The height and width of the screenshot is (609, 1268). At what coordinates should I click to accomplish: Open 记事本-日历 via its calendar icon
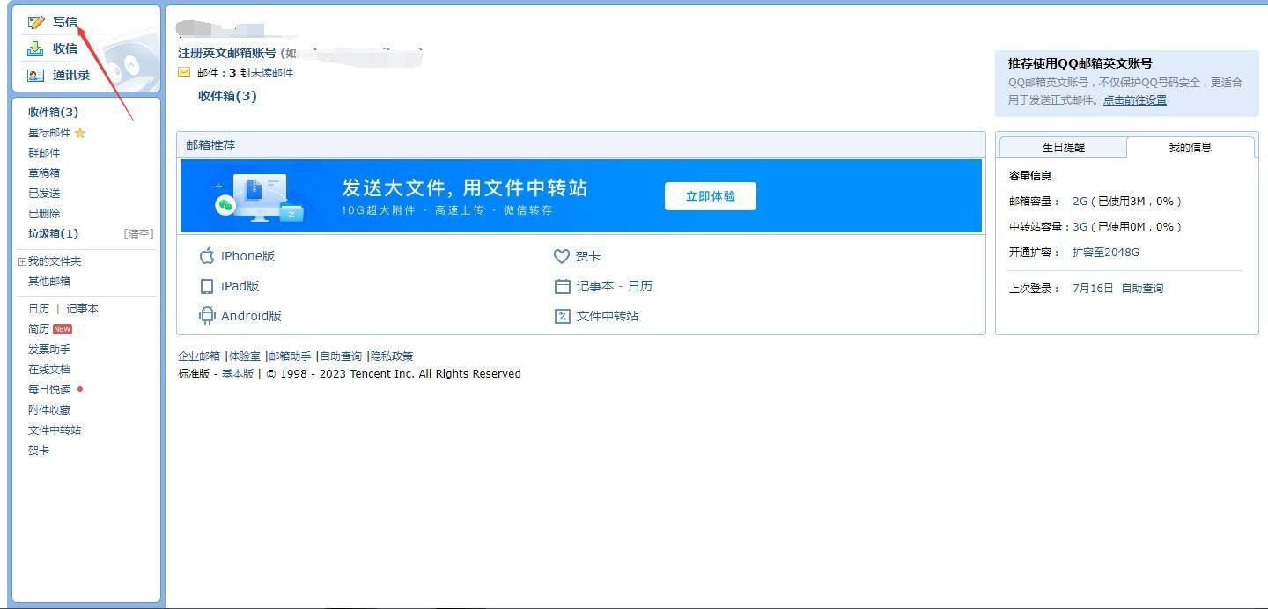click(562, 286)
